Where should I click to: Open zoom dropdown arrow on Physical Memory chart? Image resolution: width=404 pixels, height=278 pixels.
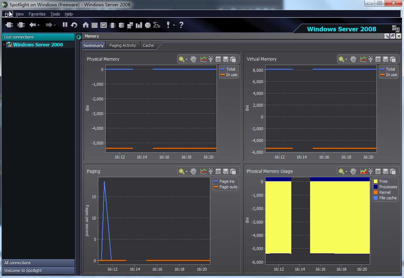[187, 60]
